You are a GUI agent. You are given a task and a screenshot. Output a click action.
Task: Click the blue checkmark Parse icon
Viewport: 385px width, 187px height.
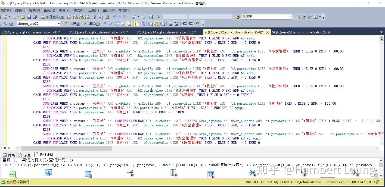111,24
